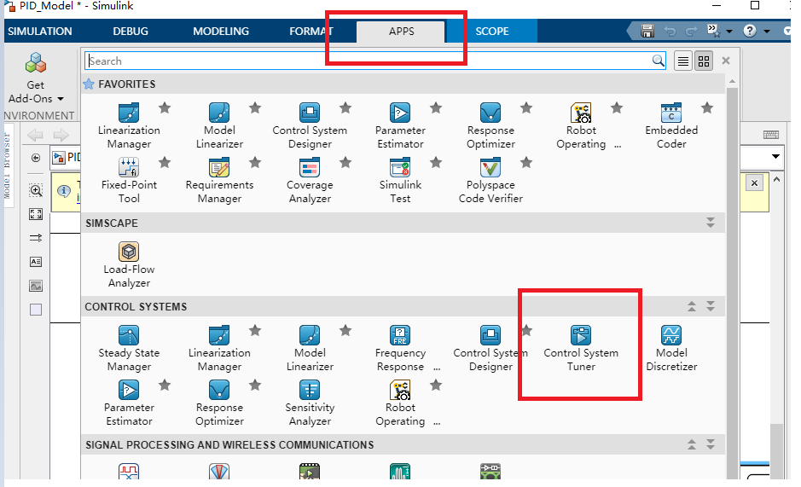Open Simulink Test app

point(400,180)
